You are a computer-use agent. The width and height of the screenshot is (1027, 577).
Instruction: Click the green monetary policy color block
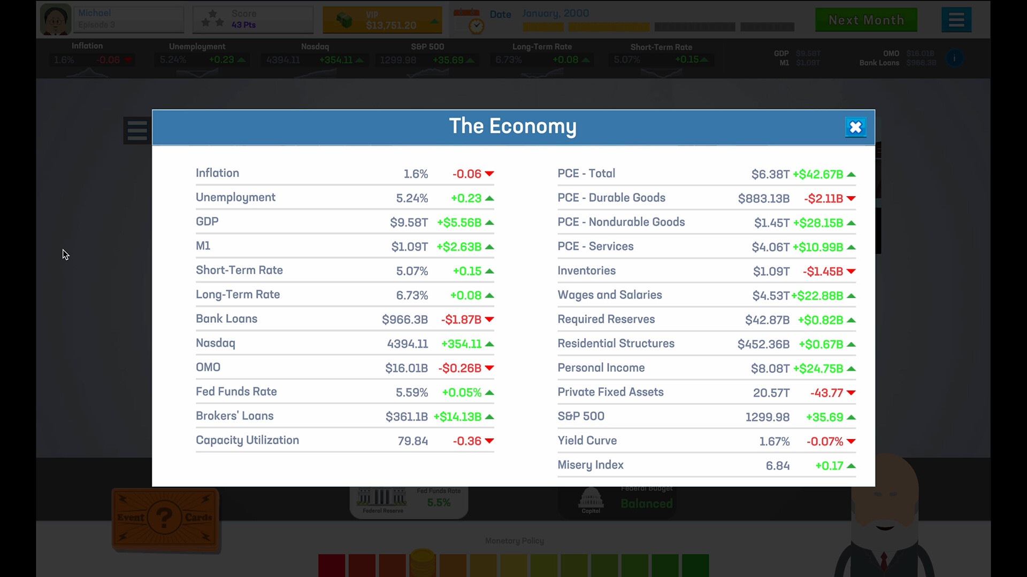[x=695, y=565]
